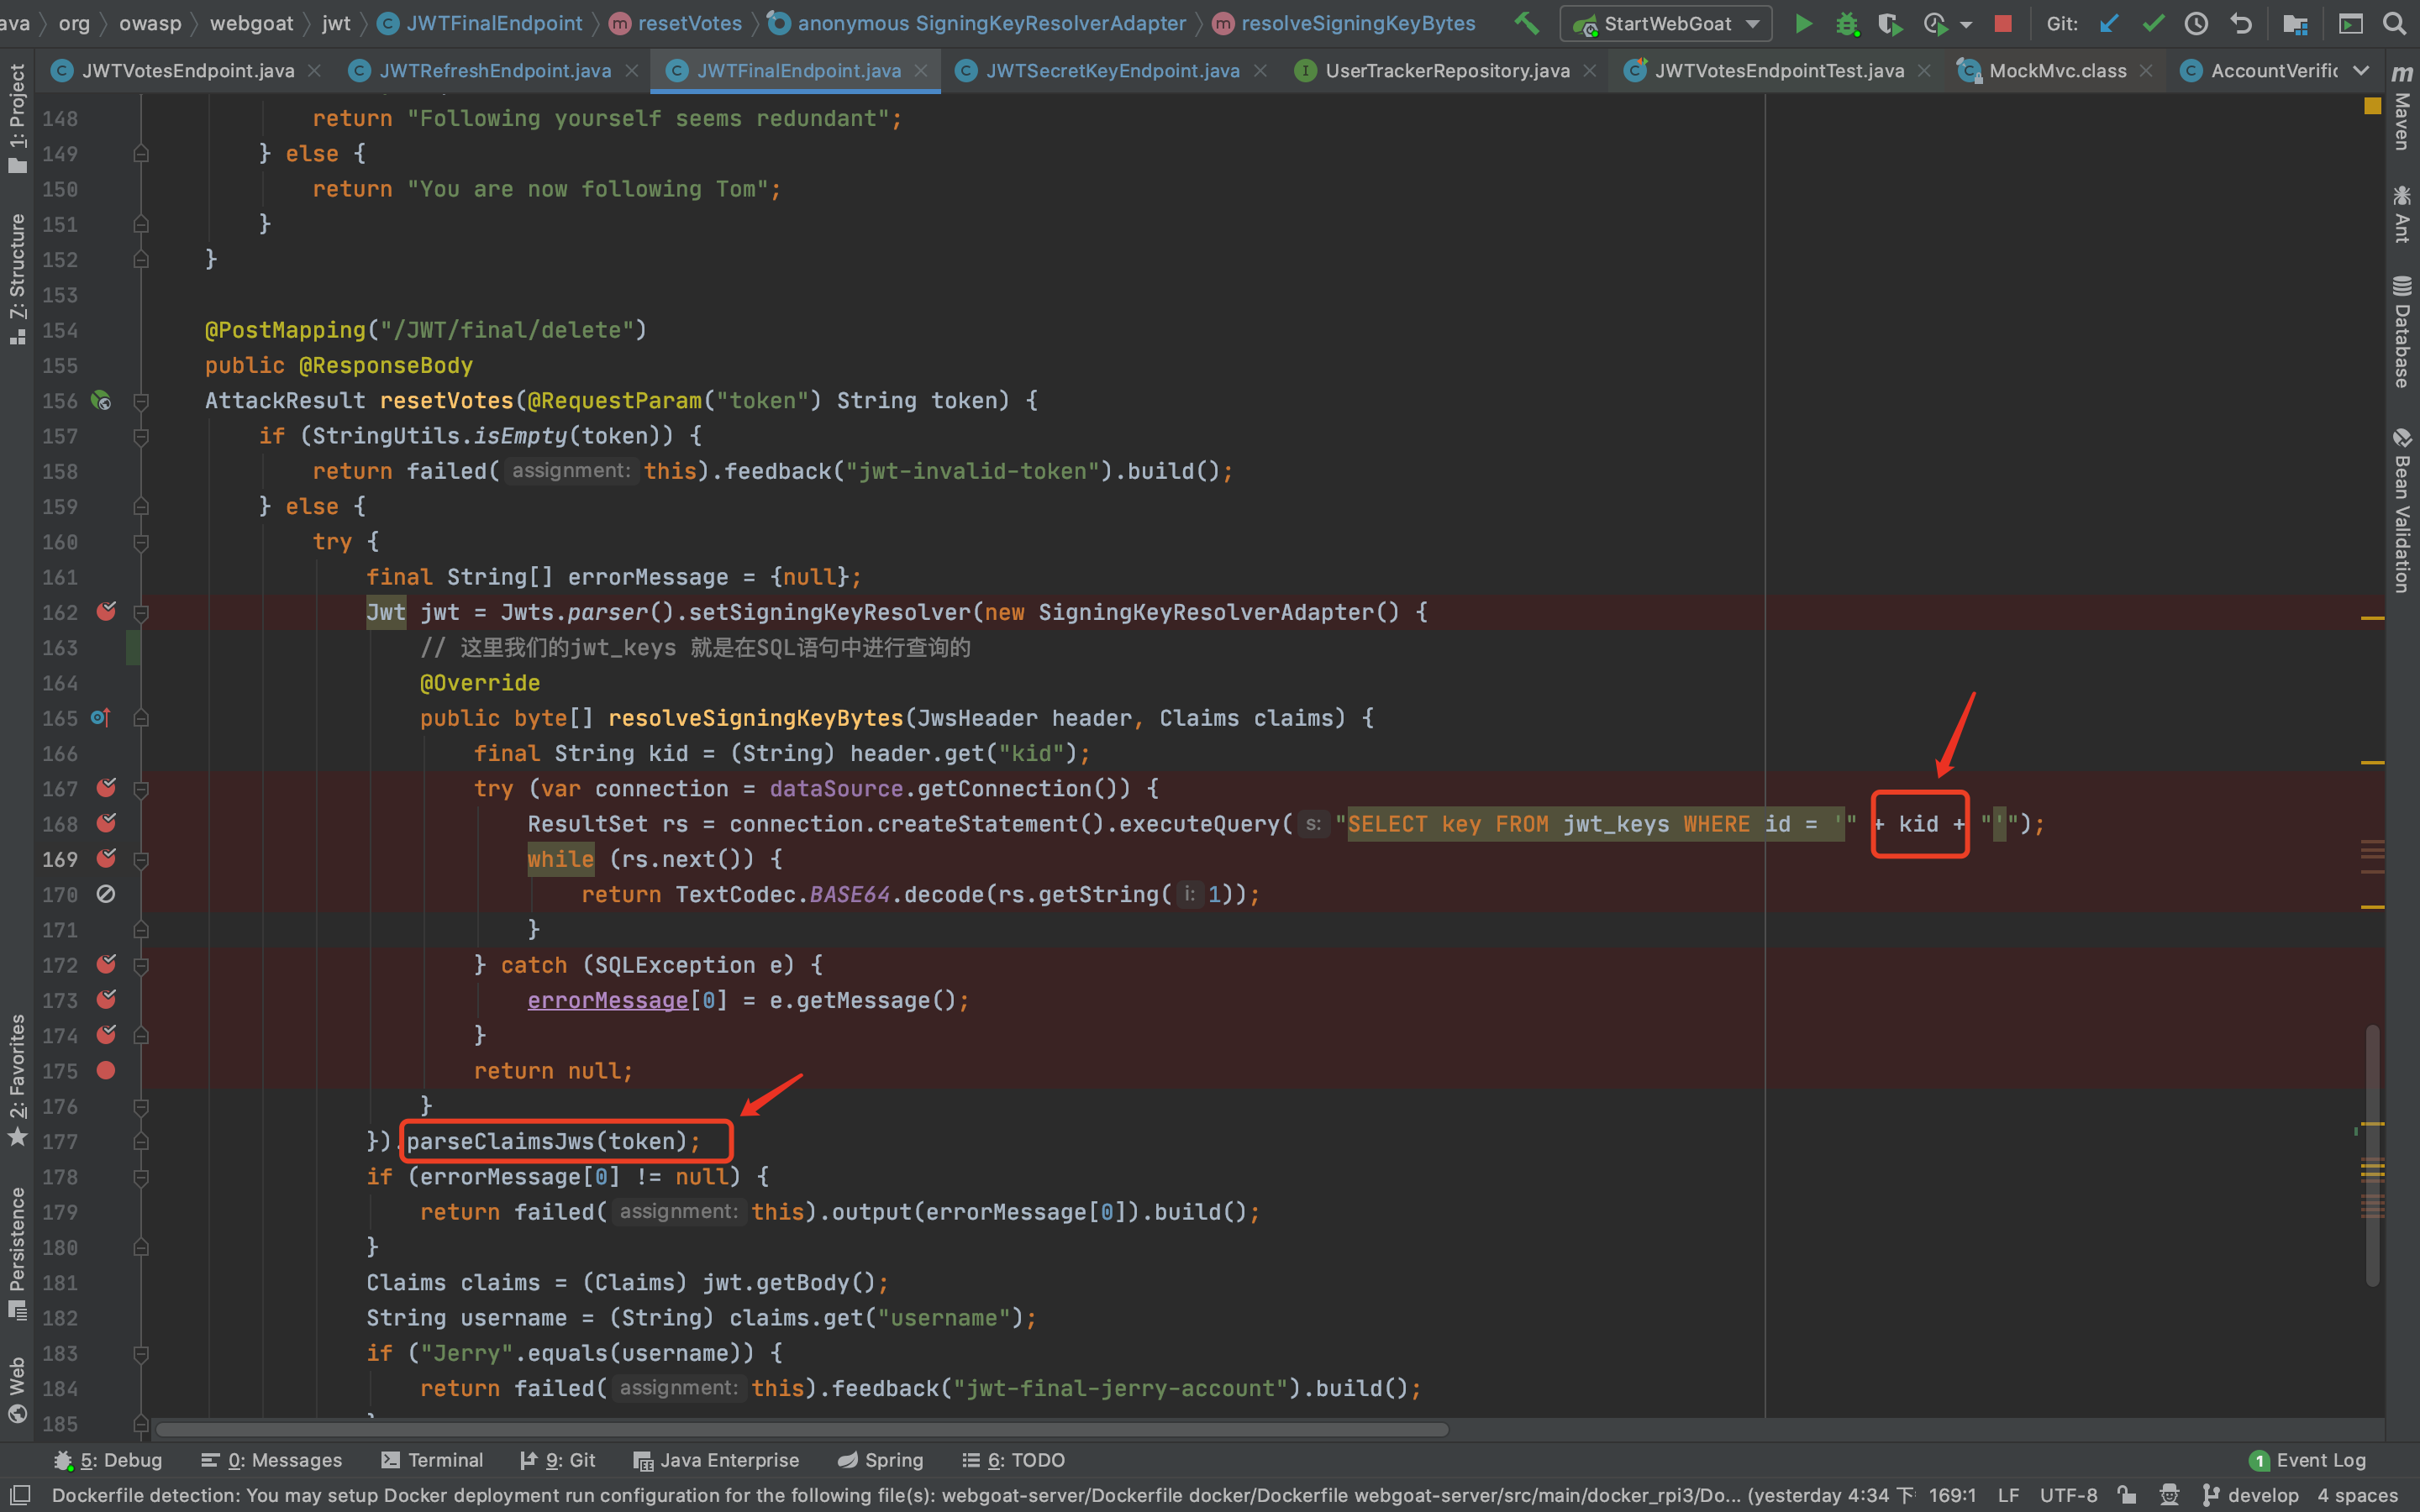Click the Build project hammer icon

pos(1526,23)
